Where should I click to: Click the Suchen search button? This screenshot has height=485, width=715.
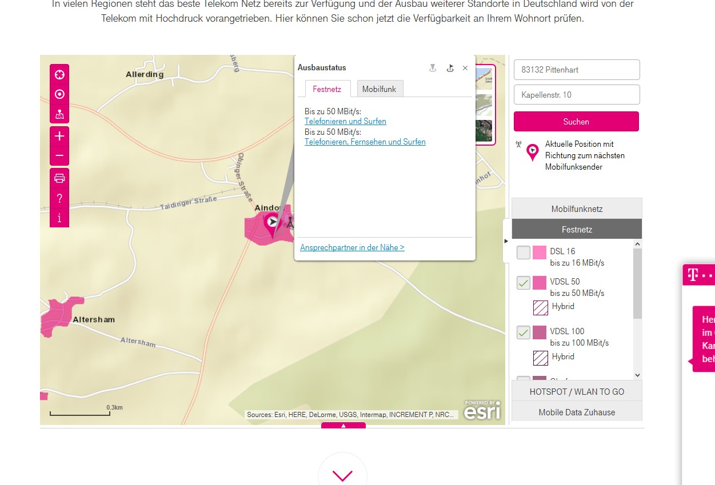pyautogui.click(x=576, y=121)
